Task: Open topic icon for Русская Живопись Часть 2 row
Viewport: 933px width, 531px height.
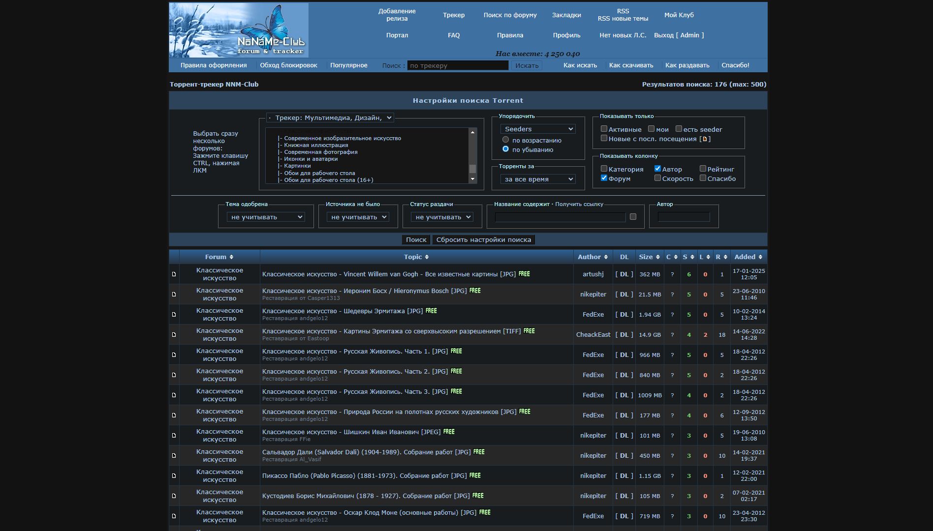Action: point(174,375)
